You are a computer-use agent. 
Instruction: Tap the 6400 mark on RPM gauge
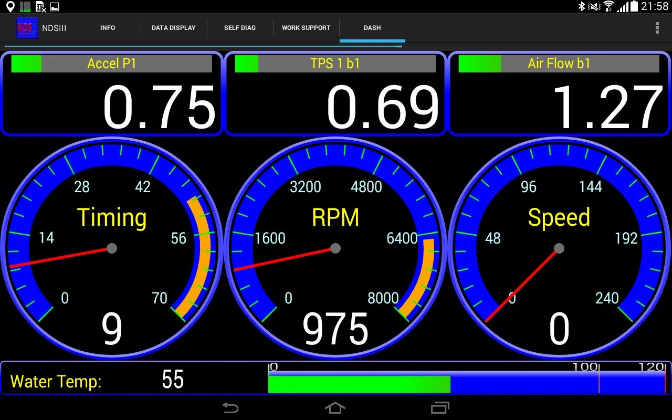click(402, 238)
